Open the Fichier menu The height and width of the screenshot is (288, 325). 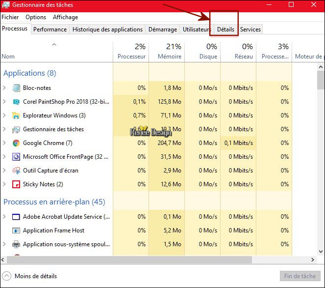point(10,17)
